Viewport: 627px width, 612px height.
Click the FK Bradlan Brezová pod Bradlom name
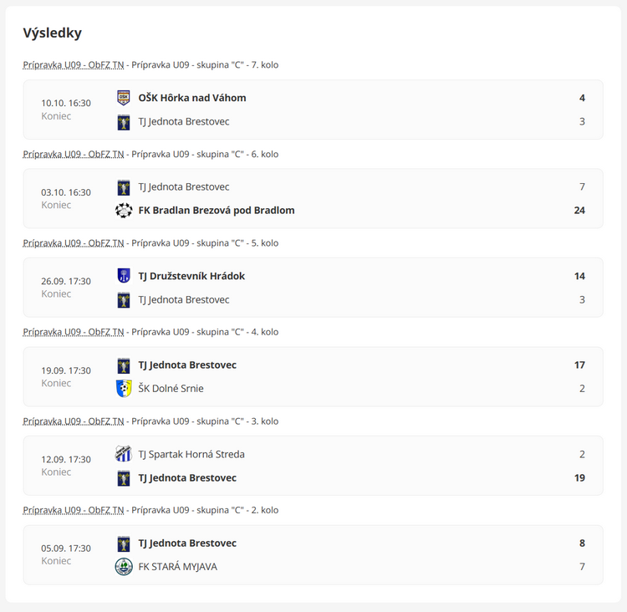pos(217,211)
